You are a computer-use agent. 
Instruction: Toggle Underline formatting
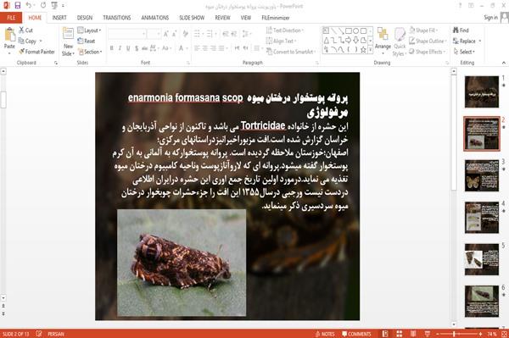pyautogui.click(x=128, y=48)
